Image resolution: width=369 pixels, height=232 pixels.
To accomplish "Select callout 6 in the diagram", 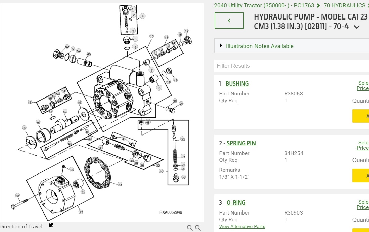I will 135,47.
